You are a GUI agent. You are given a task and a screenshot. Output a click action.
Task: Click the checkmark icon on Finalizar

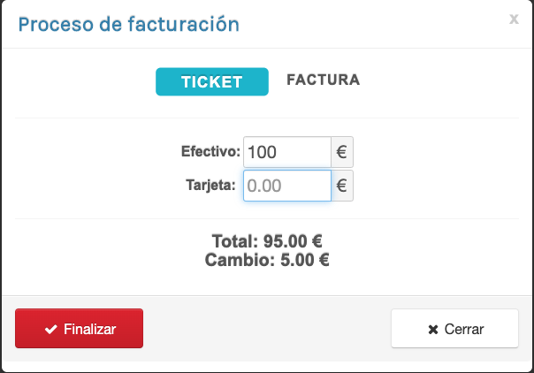tap(50, 329)
